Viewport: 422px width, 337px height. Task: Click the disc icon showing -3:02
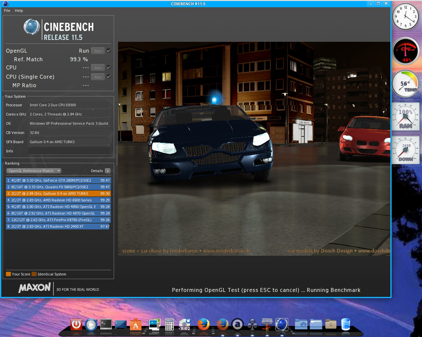click(x=185, y=324)
